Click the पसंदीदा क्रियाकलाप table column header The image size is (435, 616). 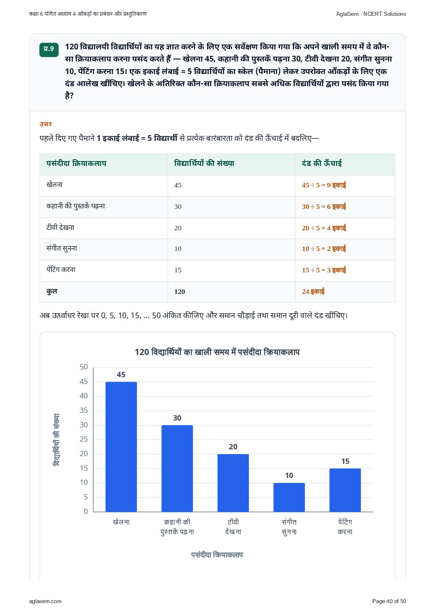pos(76,164)
